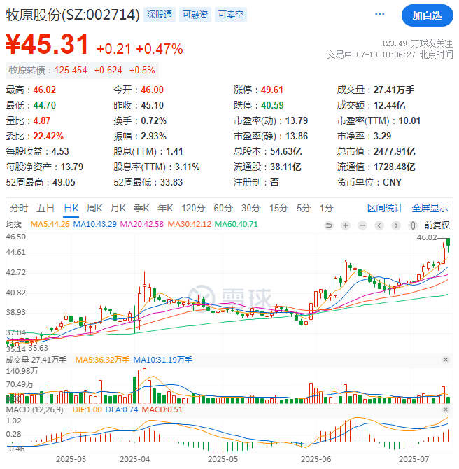Switch to the 15分 chart tab

tap(278, 208)
